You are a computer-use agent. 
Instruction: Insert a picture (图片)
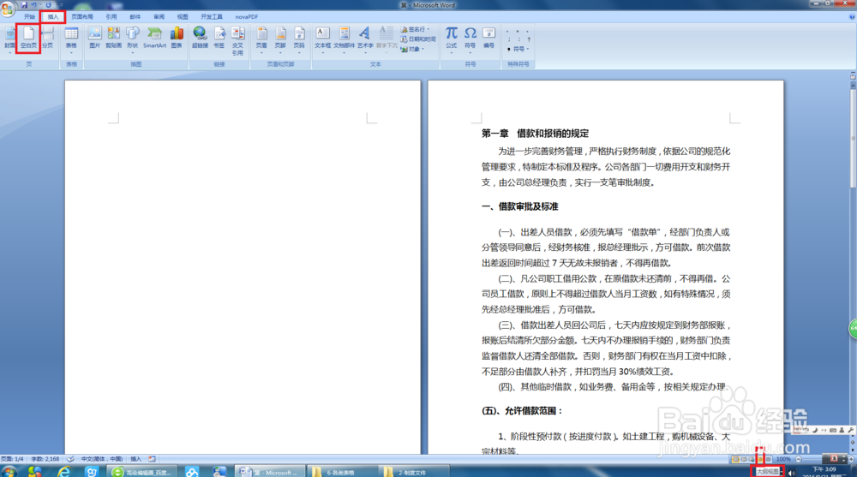(94, 39)
